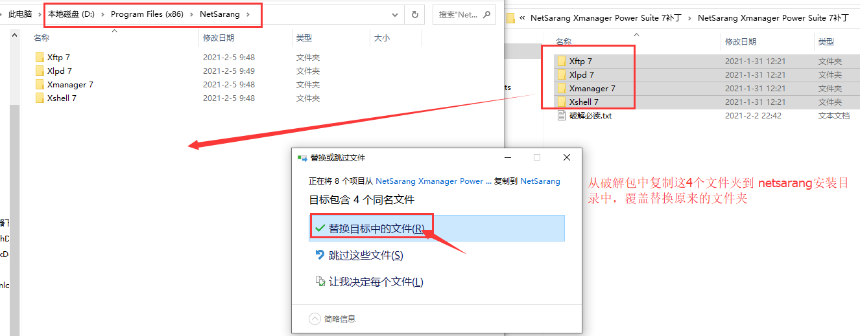Expand chevron after NetSarang in breadcrumb
Viewport: 860px width, 336px height.
coord(248,14)
